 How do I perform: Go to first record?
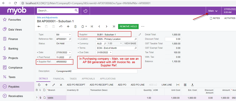point(92,26)
